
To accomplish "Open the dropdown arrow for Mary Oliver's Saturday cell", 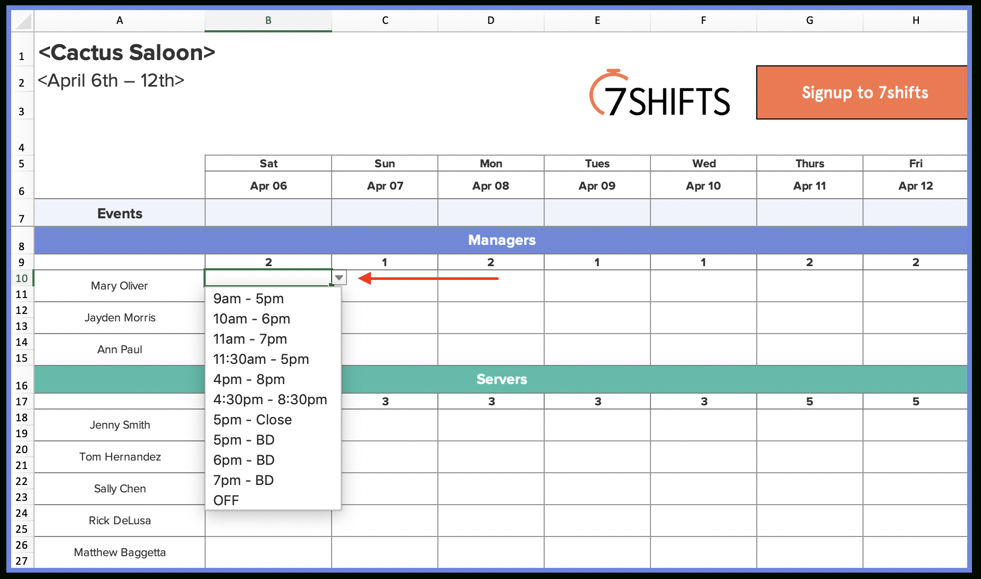I will [339, 278].
